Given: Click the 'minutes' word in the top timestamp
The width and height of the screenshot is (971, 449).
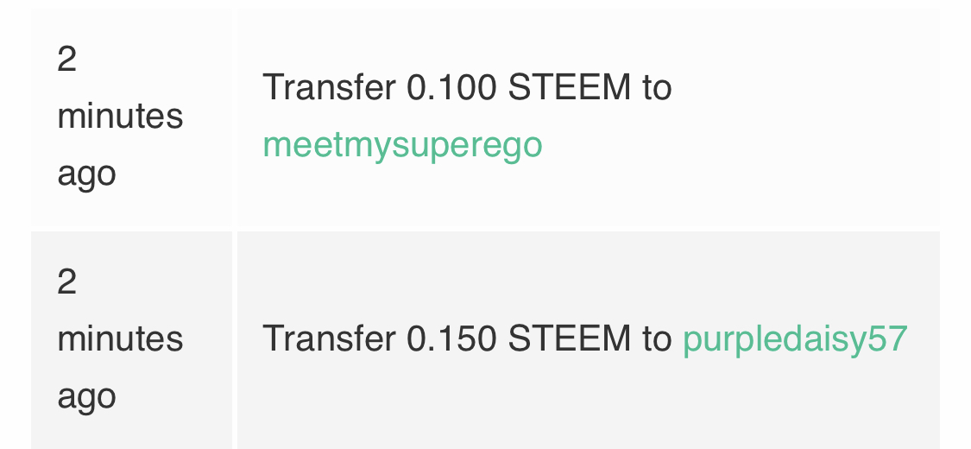Looking at the screenshot, I should tap(120, 117).
